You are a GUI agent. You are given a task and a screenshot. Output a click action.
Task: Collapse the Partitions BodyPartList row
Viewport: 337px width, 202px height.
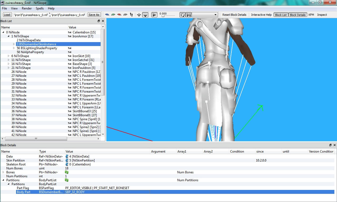pyautogui.click(x=3, y=180)
